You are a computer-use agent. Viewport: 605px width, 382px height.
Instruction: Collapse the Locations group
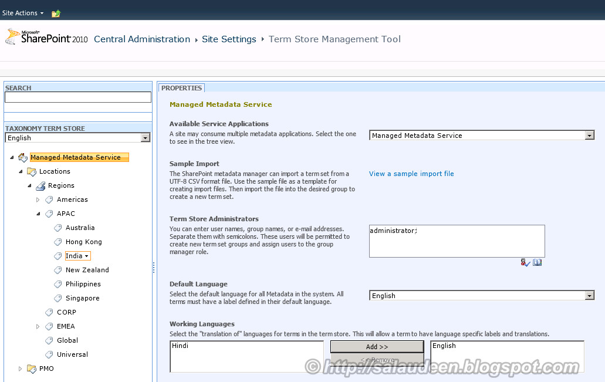tap(21, 171)
